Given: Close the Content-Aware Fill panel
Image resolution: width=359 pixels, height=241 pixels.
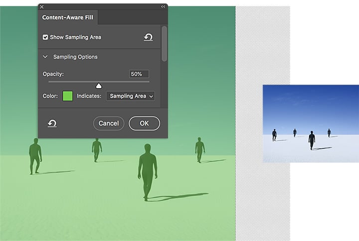Looking at the screenshot, I should (42, 7).
